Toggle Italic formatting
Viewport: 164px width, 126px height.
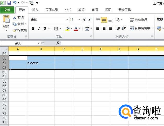tap(39, 29)
